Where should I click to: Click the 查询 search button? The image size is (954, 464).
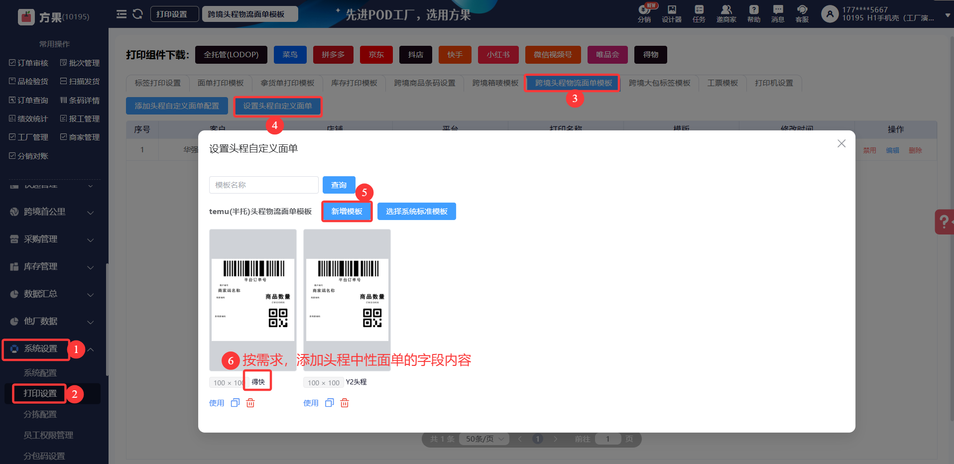[339, 185]
